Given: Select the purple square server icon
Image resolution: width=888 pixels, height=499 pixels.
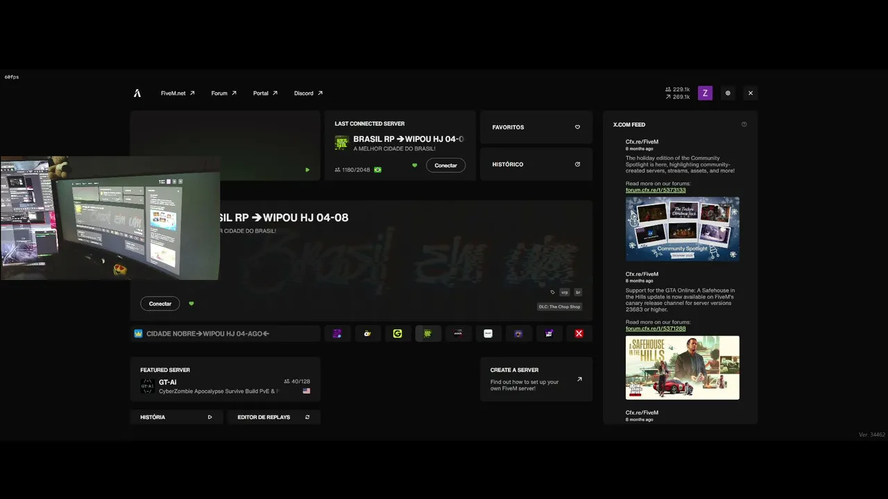Looking at the screenshot, I should [337, 333].
